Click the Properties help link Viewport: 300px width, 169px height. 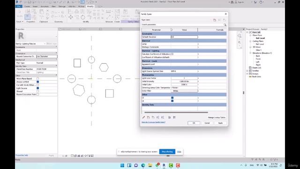pyautogui.click(x=22, y=155)
